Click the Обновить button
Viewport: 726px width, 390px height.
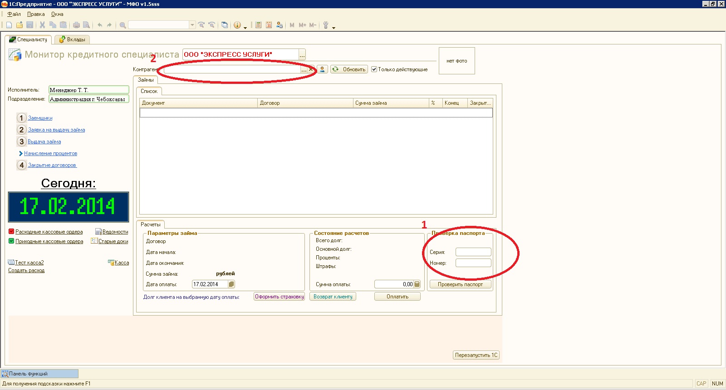[349, 69]
